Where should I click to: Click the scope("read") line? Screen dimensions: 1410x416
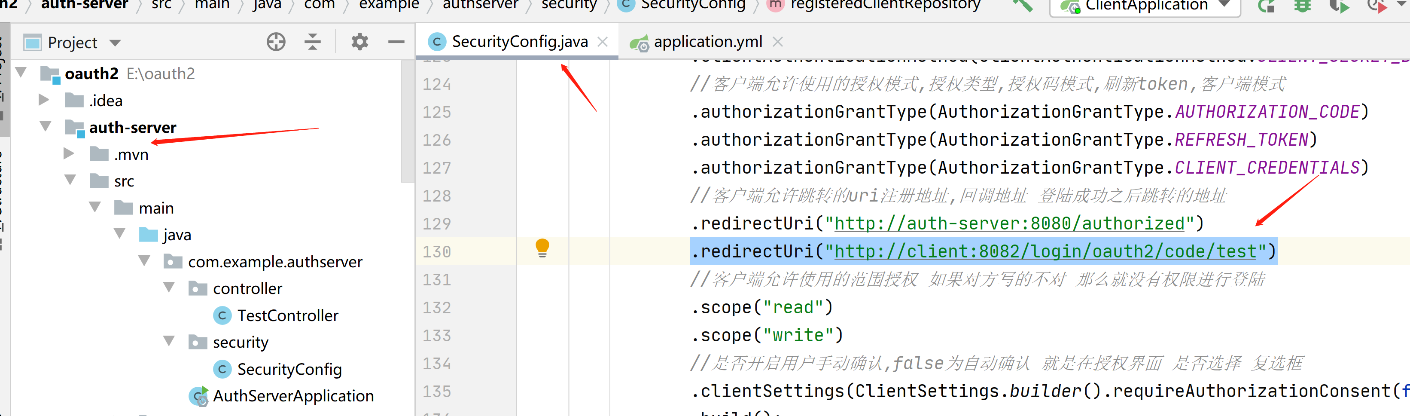pos(761,307)
